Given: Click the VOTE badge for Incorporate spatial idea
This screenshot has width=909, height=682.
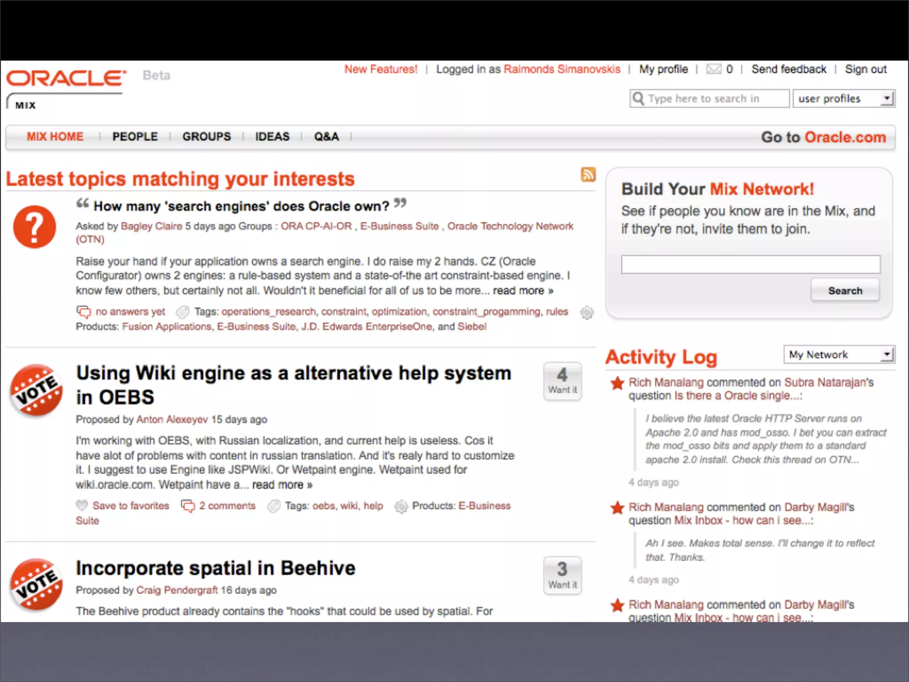Looking at the screenshot, I should (36, 585).
